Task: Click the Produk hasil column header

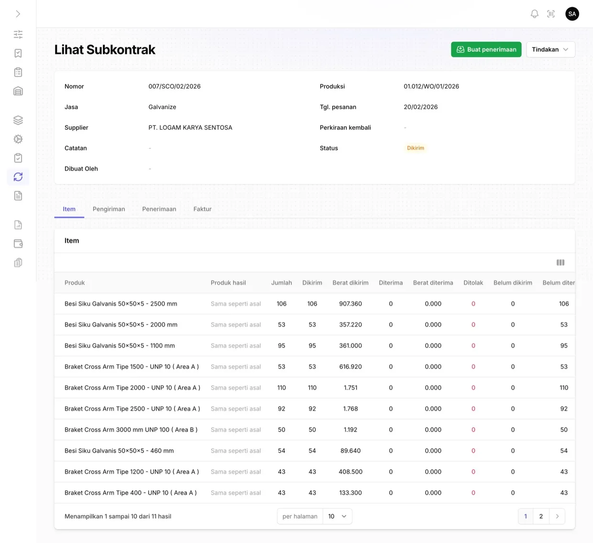Action: click(228, 283)
